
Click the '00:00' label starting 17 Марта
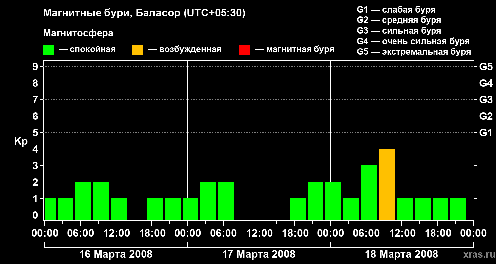pyautogui.click(x=187, y=233)
